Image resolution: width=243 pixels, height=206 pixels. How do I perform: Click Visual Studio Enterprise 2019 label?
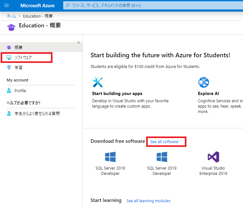click(213, 171)
